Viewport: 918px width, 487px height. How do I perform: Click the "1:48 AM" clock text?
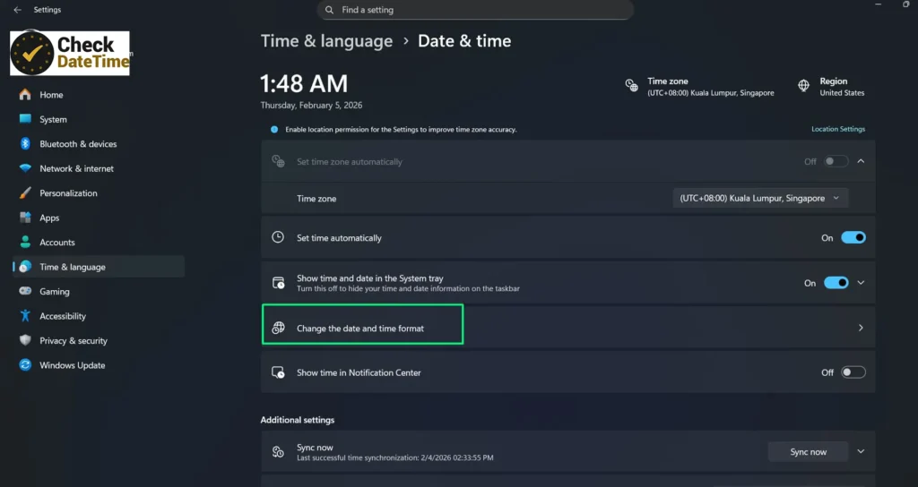304,83
